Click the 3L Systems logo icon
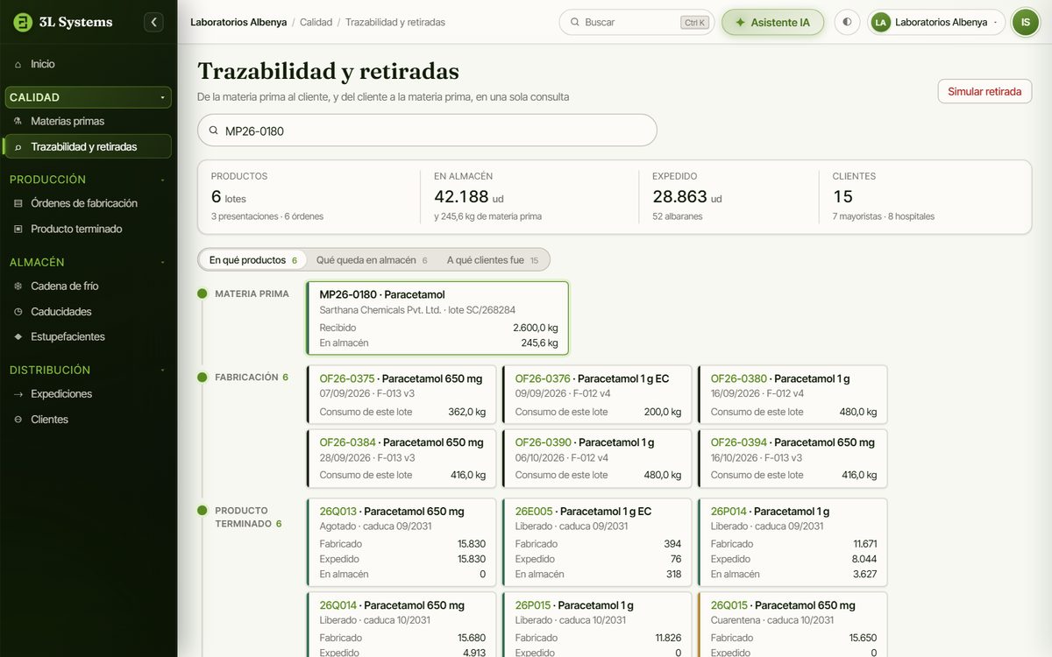Viewport: 1052px width, 657px height. (23, 22)
